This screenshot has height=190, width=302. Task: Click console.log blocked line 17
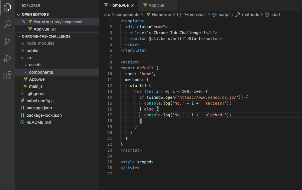pyautogui.click(x=187, y=115)
